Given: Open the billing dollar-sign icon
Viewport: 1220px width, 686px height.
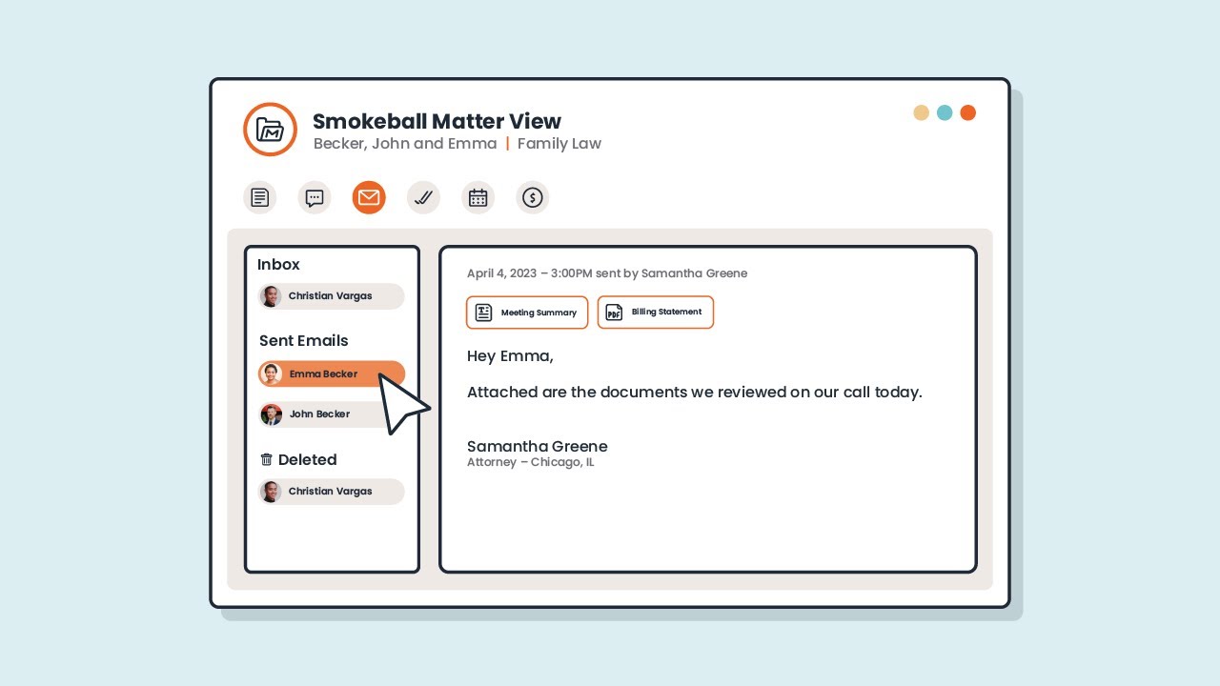Looking at the screenshot, I should [533, 197].
